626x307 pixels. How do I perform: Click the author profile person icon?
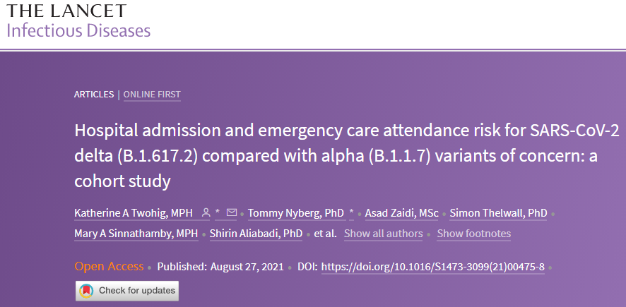tap(206, 213)
